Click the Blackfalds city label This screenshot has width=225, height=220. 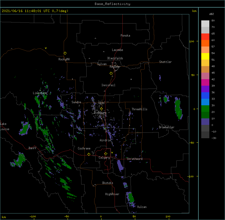115,58
